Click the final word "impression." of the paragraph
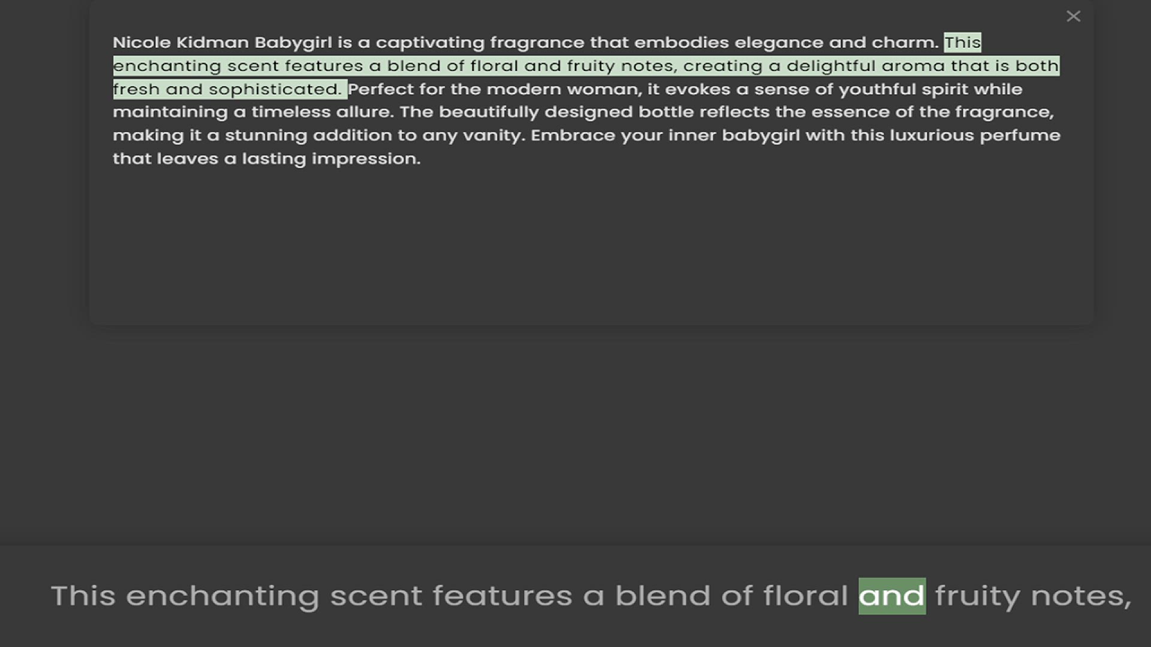 pyautogui.click(x=366, y=159)
